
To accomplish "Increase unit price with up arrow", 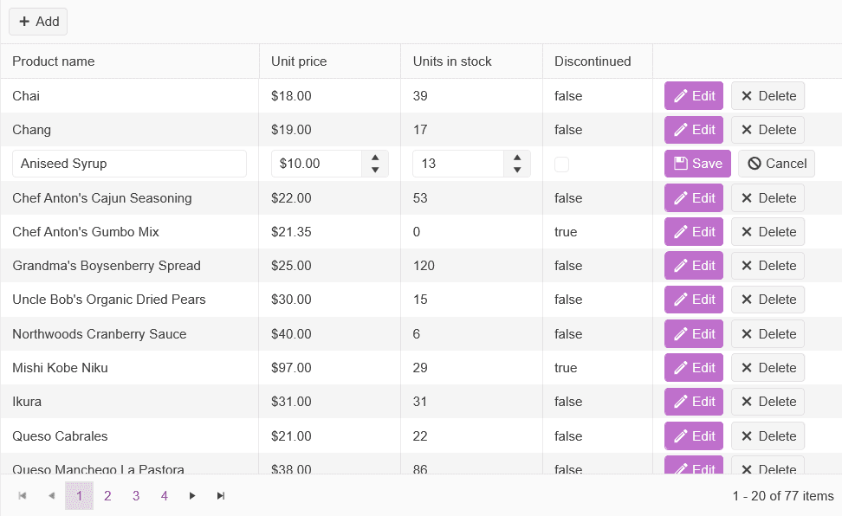I will coord(375,158).
